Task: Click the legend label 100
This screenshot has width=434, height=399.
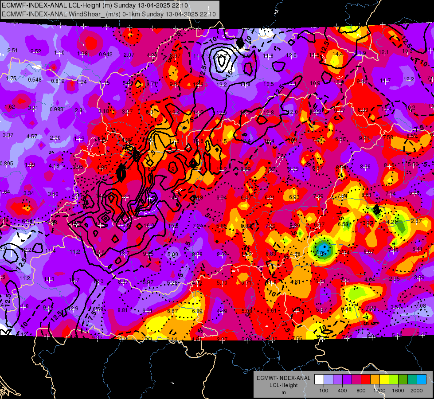Action: [324, 391]
